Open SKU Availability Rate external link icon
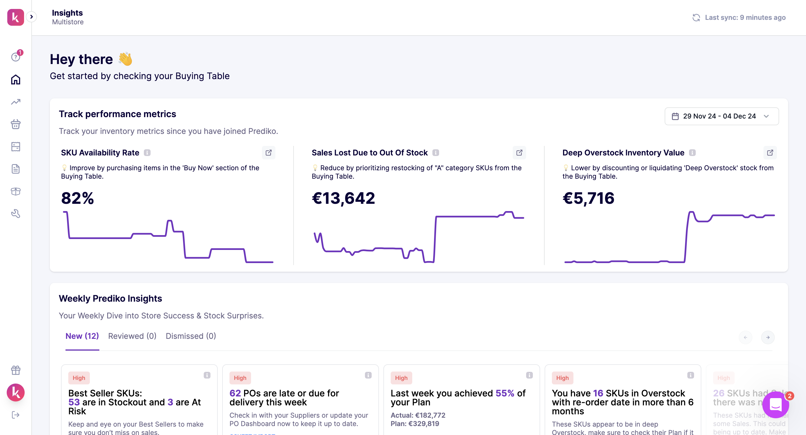This screenshot has height=435, width=806. (268, 152)
